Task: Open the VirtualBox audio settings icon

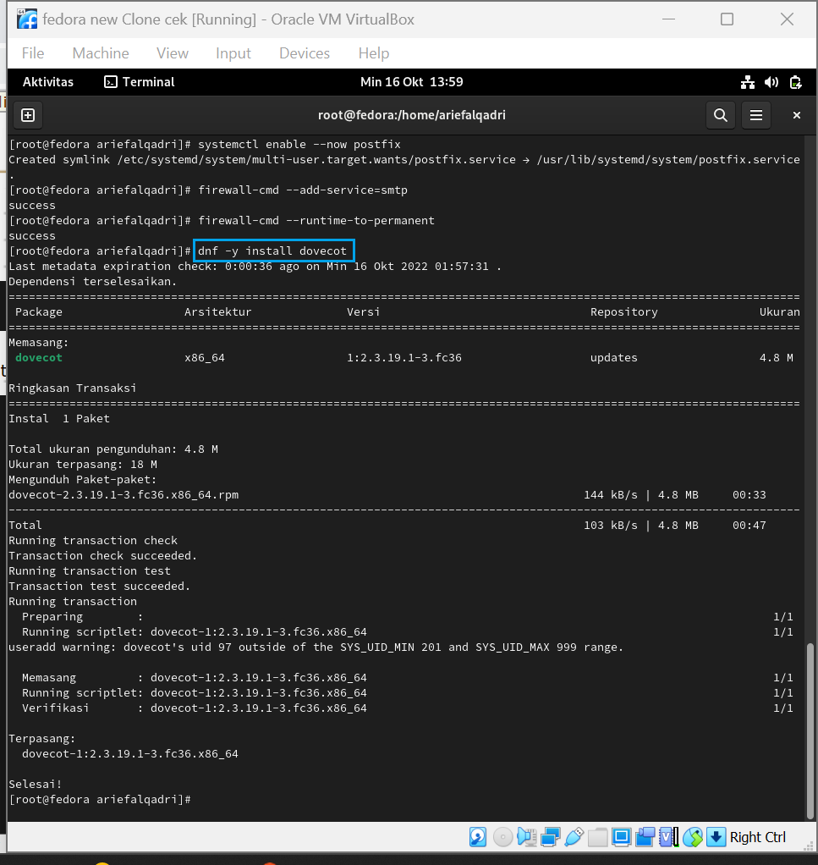Action: (527, 837)
